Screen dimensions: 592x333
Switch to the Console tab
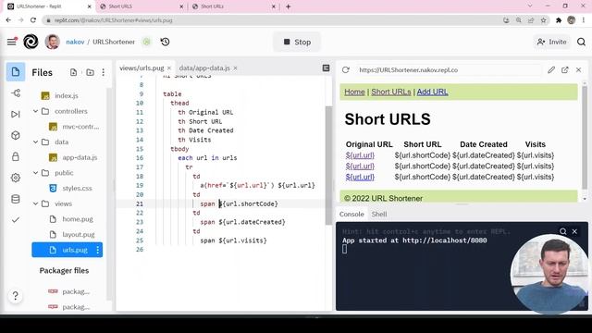[x=351, y=214]
